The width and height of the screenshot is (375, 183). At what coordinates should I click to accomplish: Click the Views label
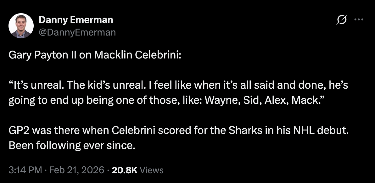pyautogui.click(x=152, y=170)
